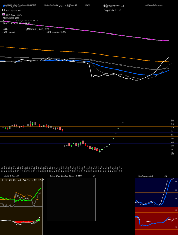Click the magenta 200 Day legend swatch

[4, 14]
